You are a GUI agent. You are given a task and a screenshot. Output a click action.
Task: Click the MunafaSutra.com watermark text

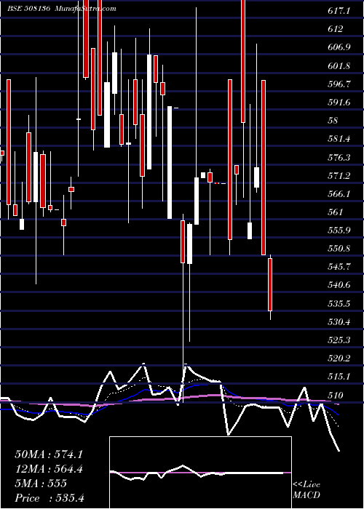tap(85, 9)
